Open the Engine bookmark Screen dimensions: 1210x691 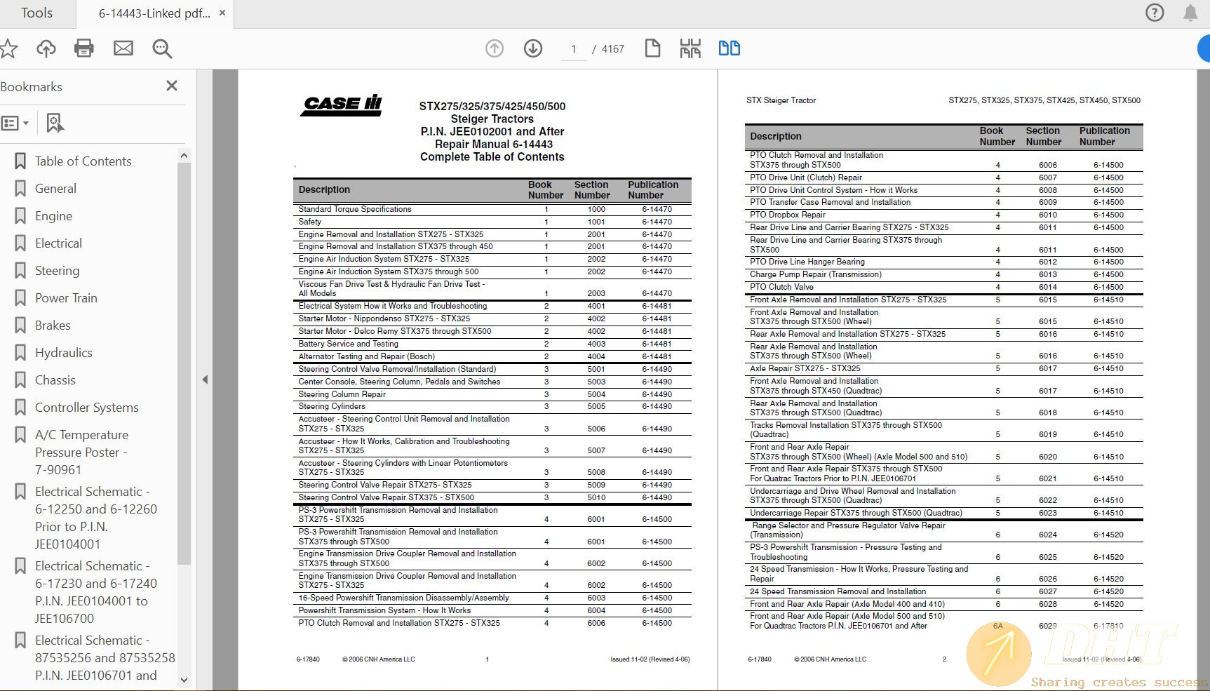(x=53, y=216)
